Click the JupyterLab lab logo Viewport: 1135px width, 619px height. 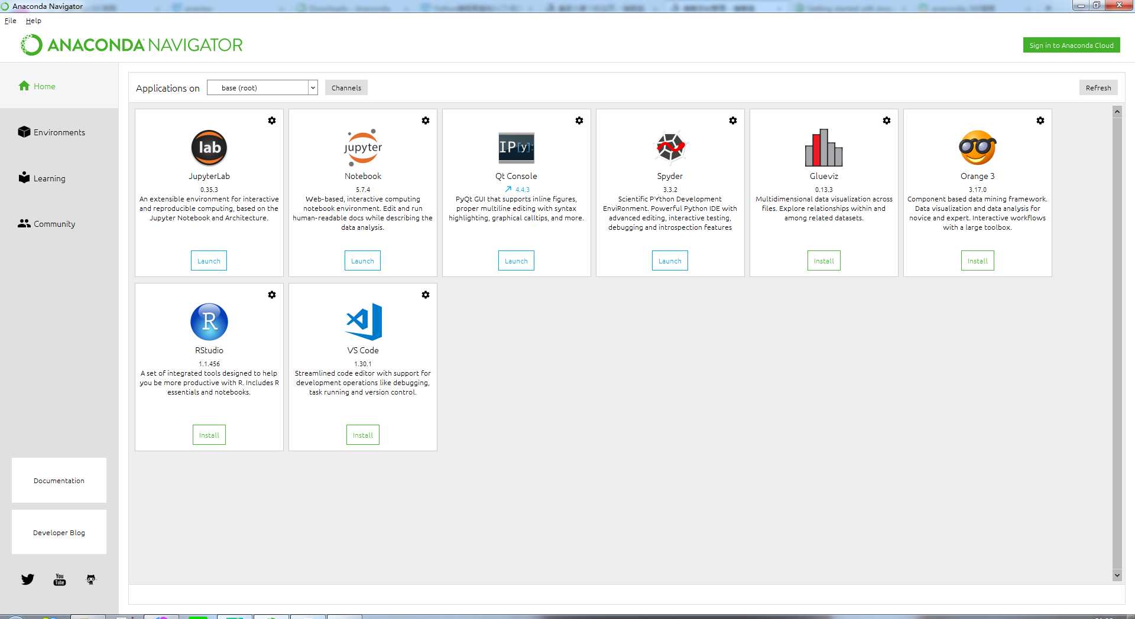coord(209,148)
